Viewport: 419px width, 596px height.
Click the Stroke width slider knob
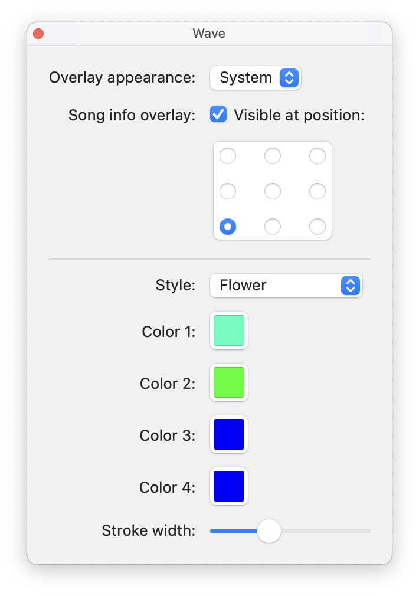(270, 530)
